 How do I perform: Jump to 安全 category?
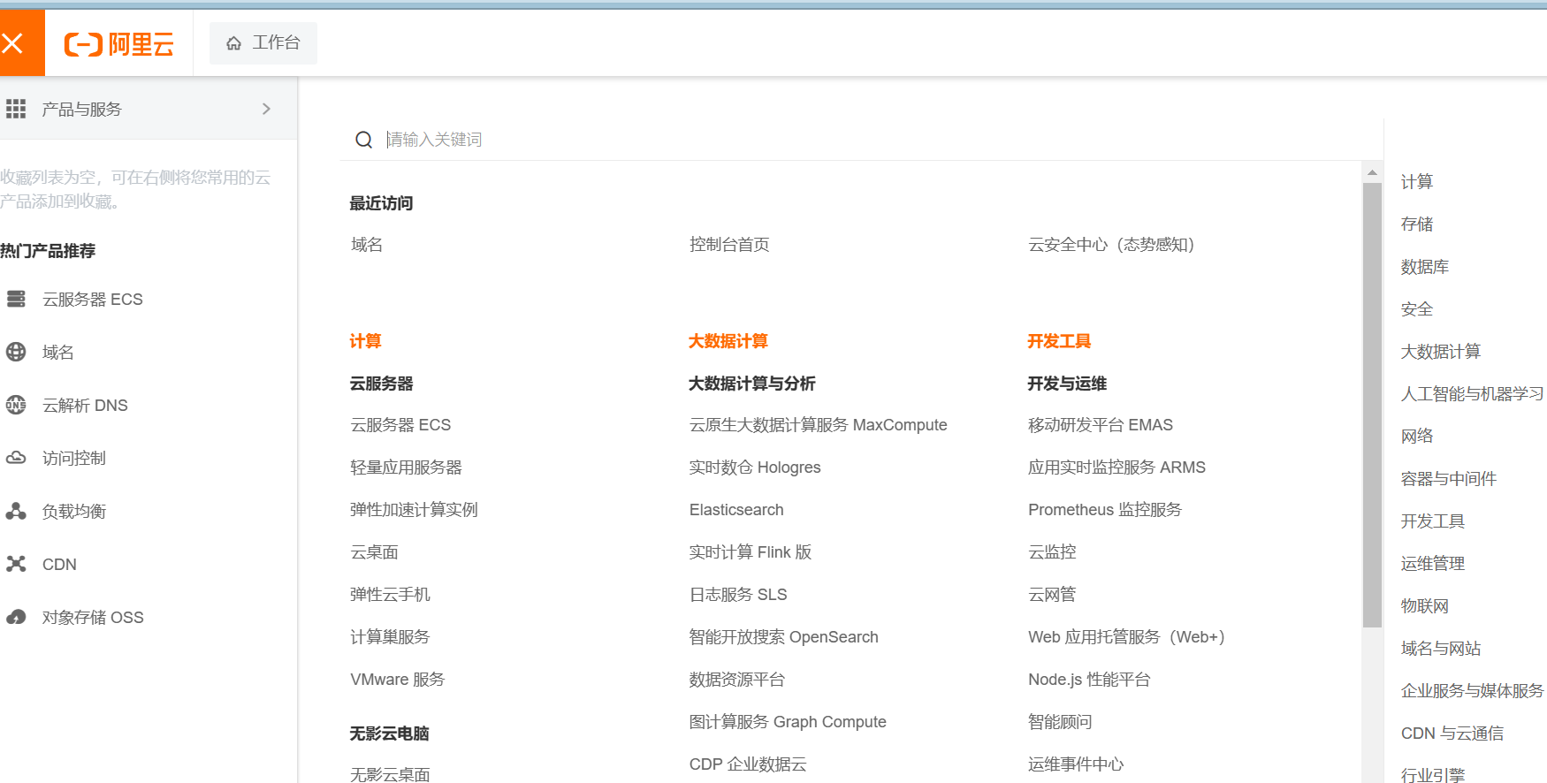click(x=1417, y=309)
